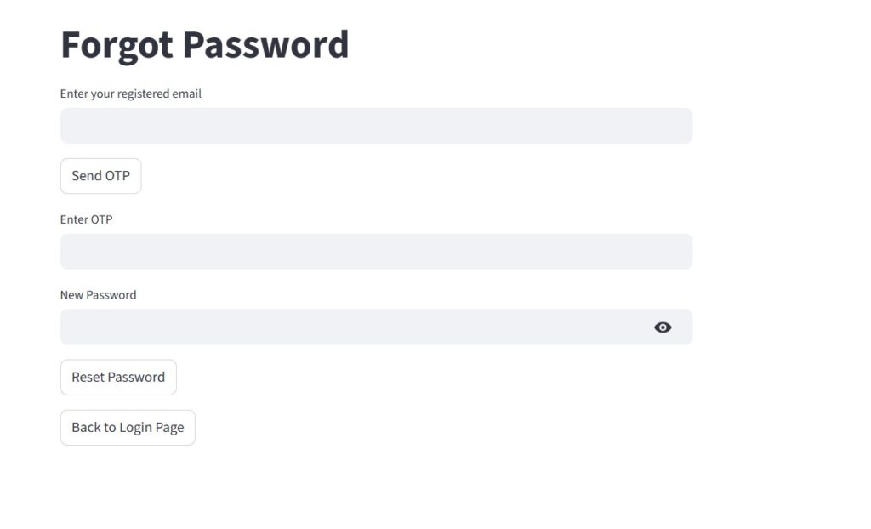Submit the form with Reset Password

[x=118, y=378]
